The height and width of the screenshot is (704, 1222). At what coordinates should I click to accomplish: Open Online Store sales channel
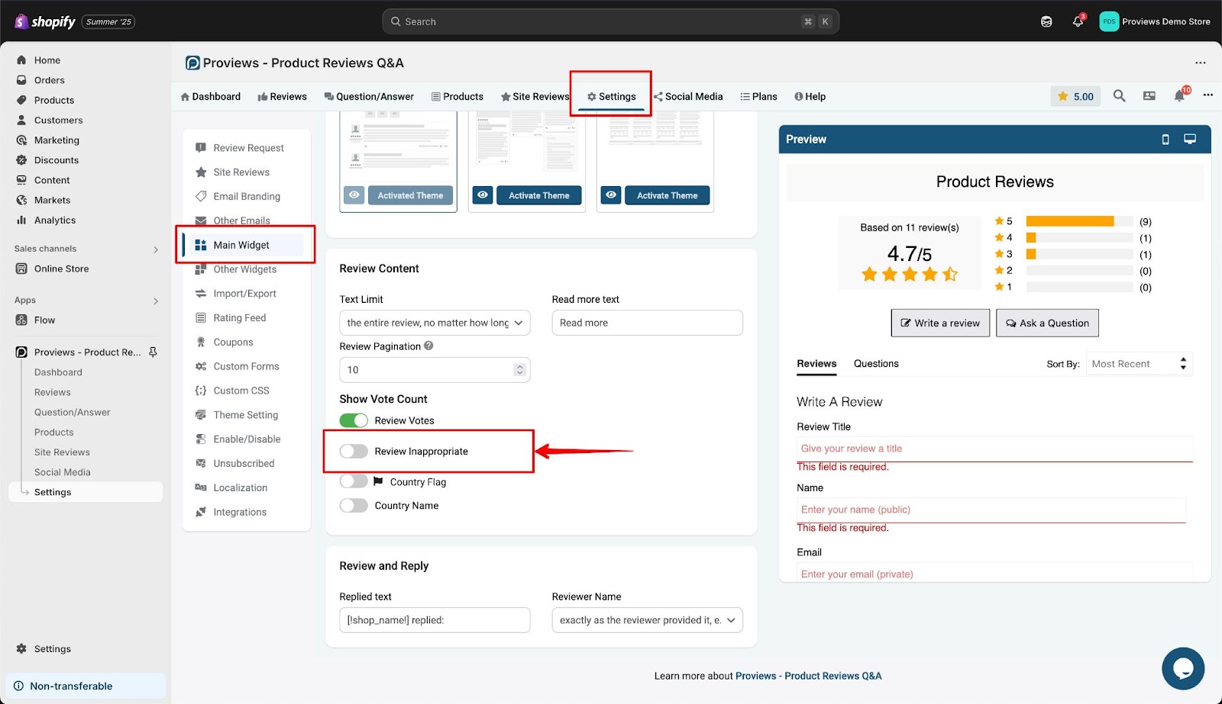pos(61,268)
